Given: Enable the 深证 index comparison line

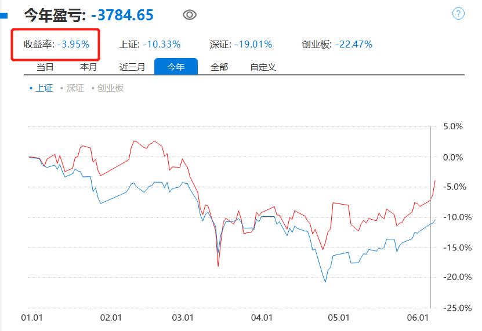Looking at the screenshot, I should 73,88.
